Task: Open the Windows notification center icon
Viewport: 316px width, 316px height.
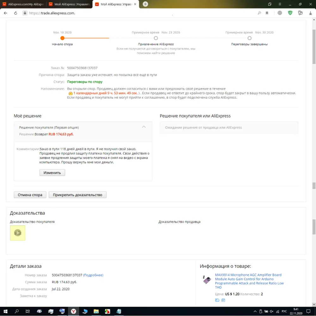Action: (308, 311)
